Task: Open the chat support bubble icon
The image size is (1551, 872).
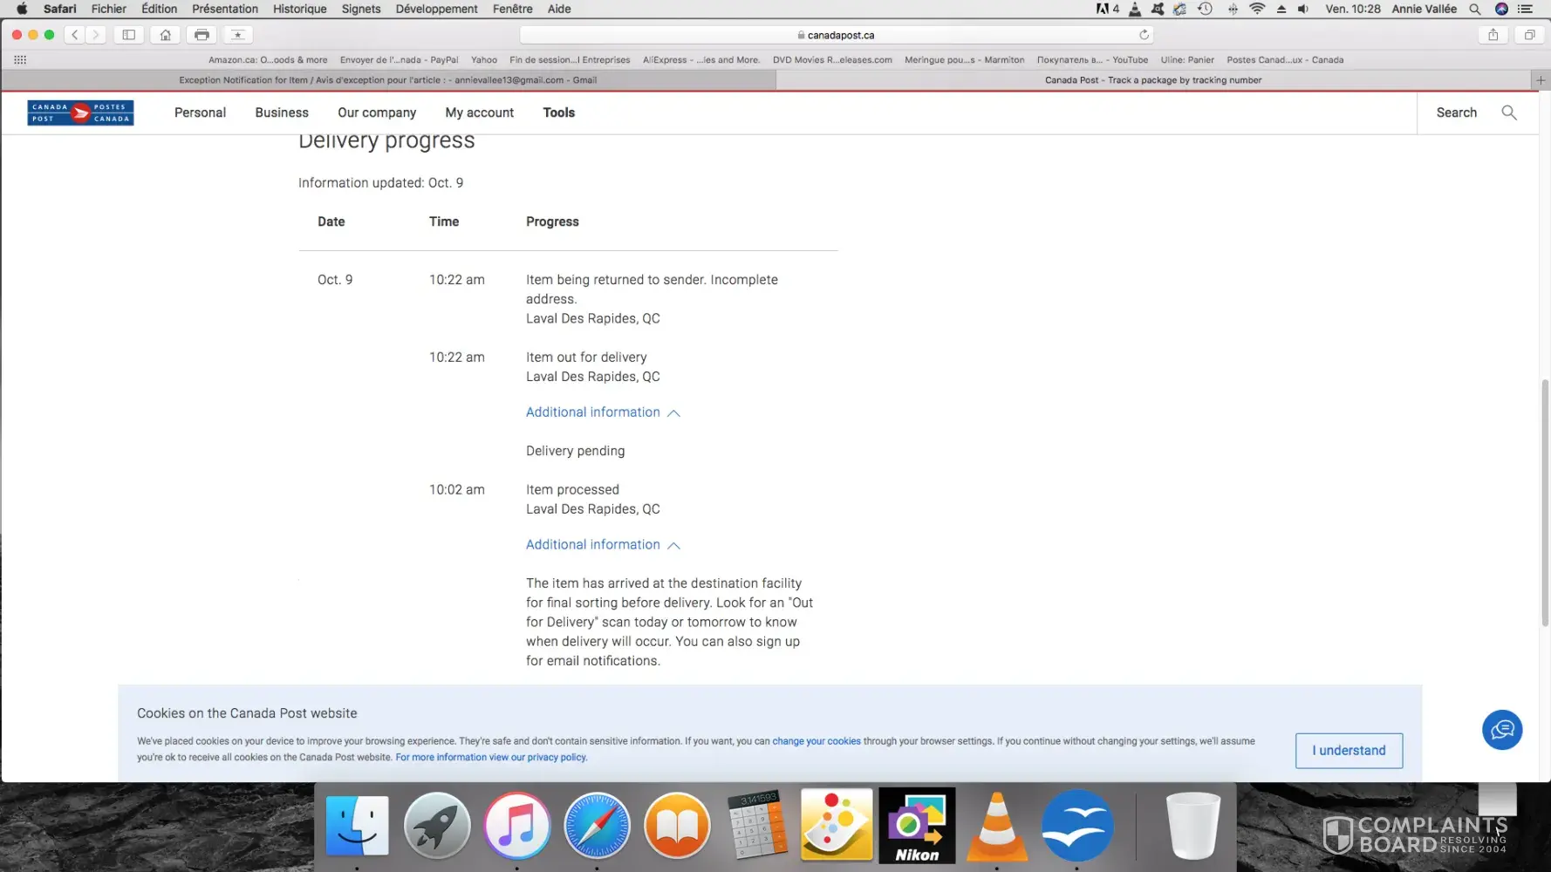Action: click(x=1501, y=730)
